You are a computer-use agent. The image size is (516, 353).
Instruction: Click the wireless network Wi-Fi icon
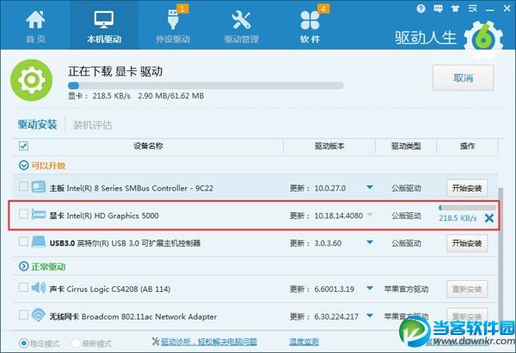[39, 315]
